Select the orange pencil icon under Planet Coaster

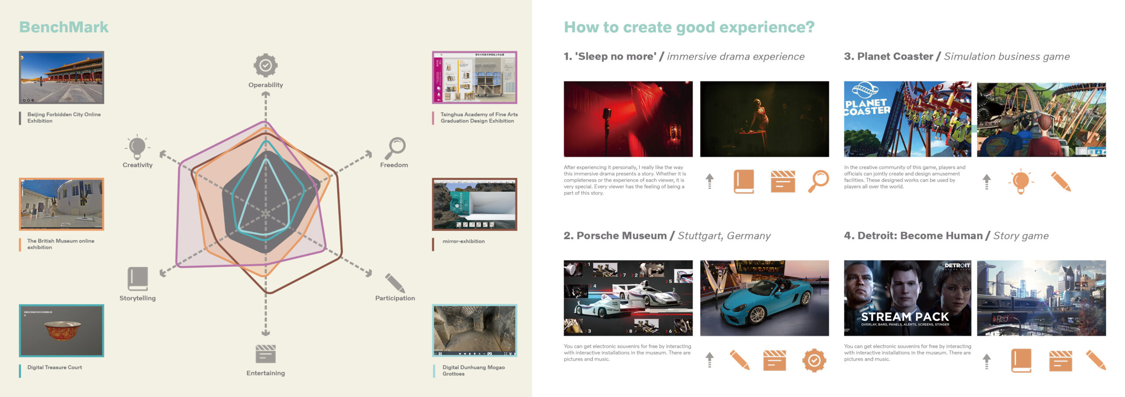[1061, 181]
